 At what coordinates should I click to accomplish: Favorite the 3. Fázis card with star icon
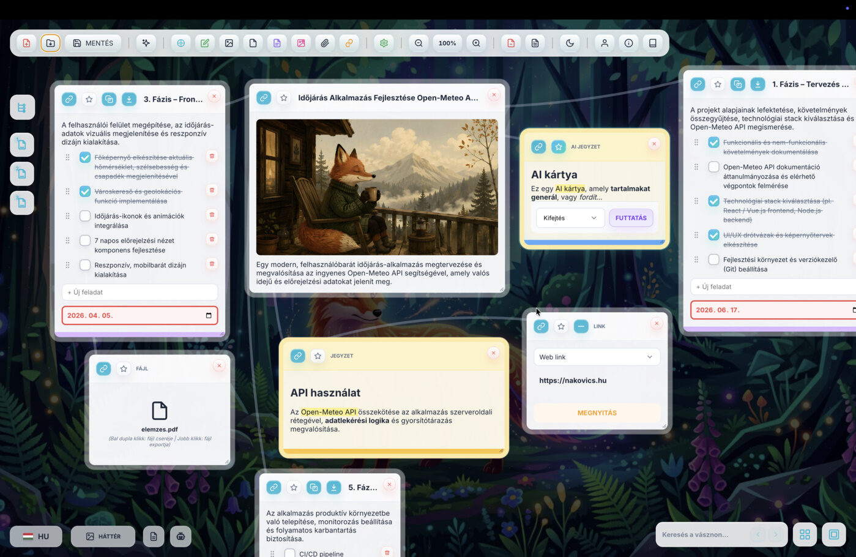pos(89,99)
